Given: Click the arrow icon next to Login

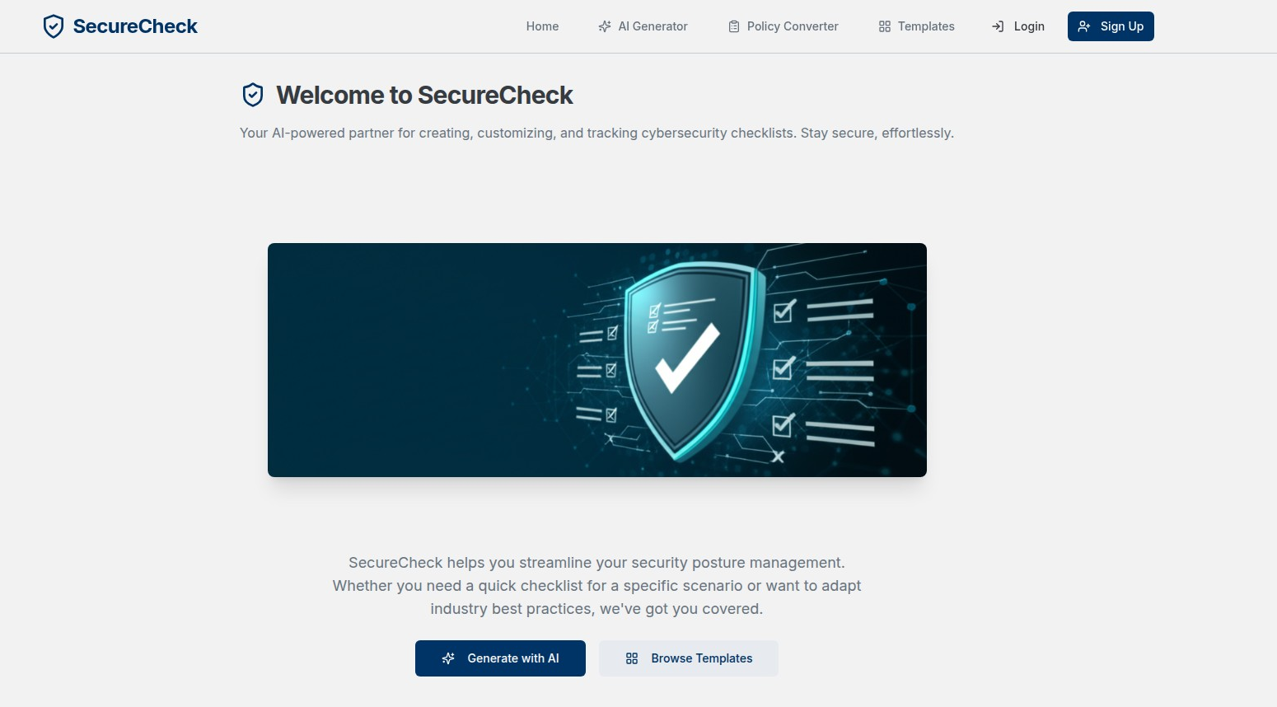Looking at the screenshot, I should [x=998, y=26].
